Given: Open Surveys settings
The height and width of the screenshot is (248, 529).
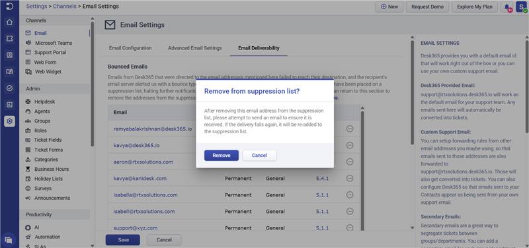Looking at the screenshot, I should click(x=43, y=189).
